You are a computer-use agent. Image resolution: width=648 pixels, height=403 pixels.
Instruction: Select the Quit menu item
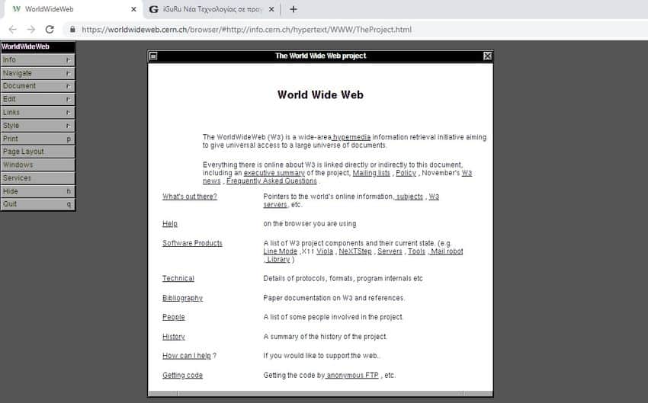pyautogui.click(x=37, y=204)
